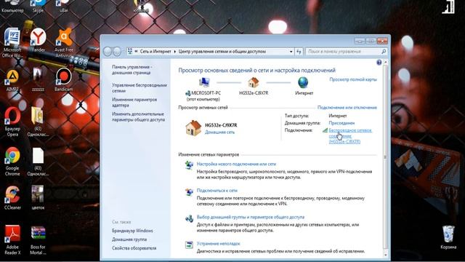Click large house icon of active network
The width and height of the screenshot is (465, 262).
pos(193,128)
